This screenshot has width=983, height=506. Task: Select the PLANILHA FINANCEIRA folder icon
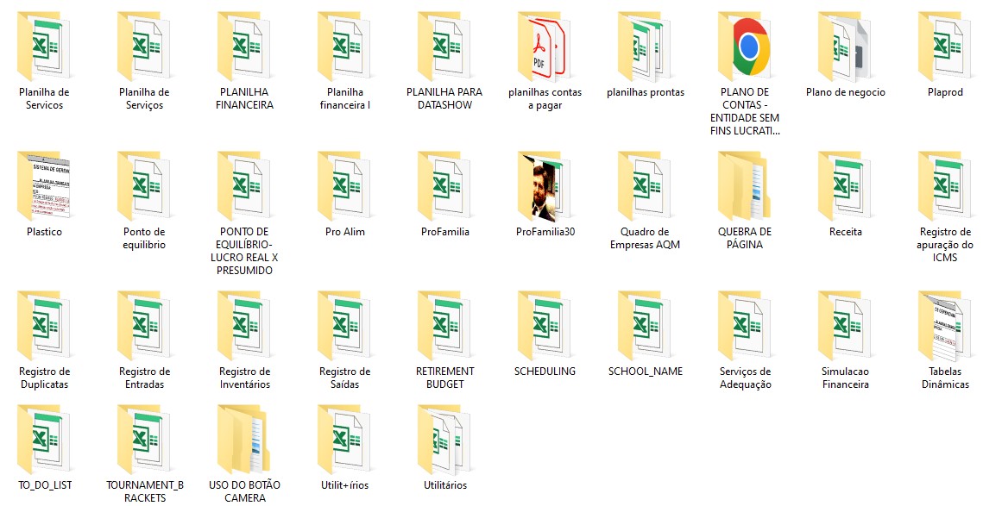[245, 45]
